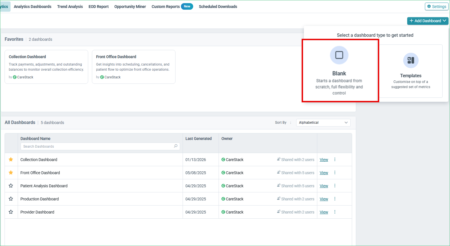Favorite the Patient Analysis Dashboard star

point(11,186)
